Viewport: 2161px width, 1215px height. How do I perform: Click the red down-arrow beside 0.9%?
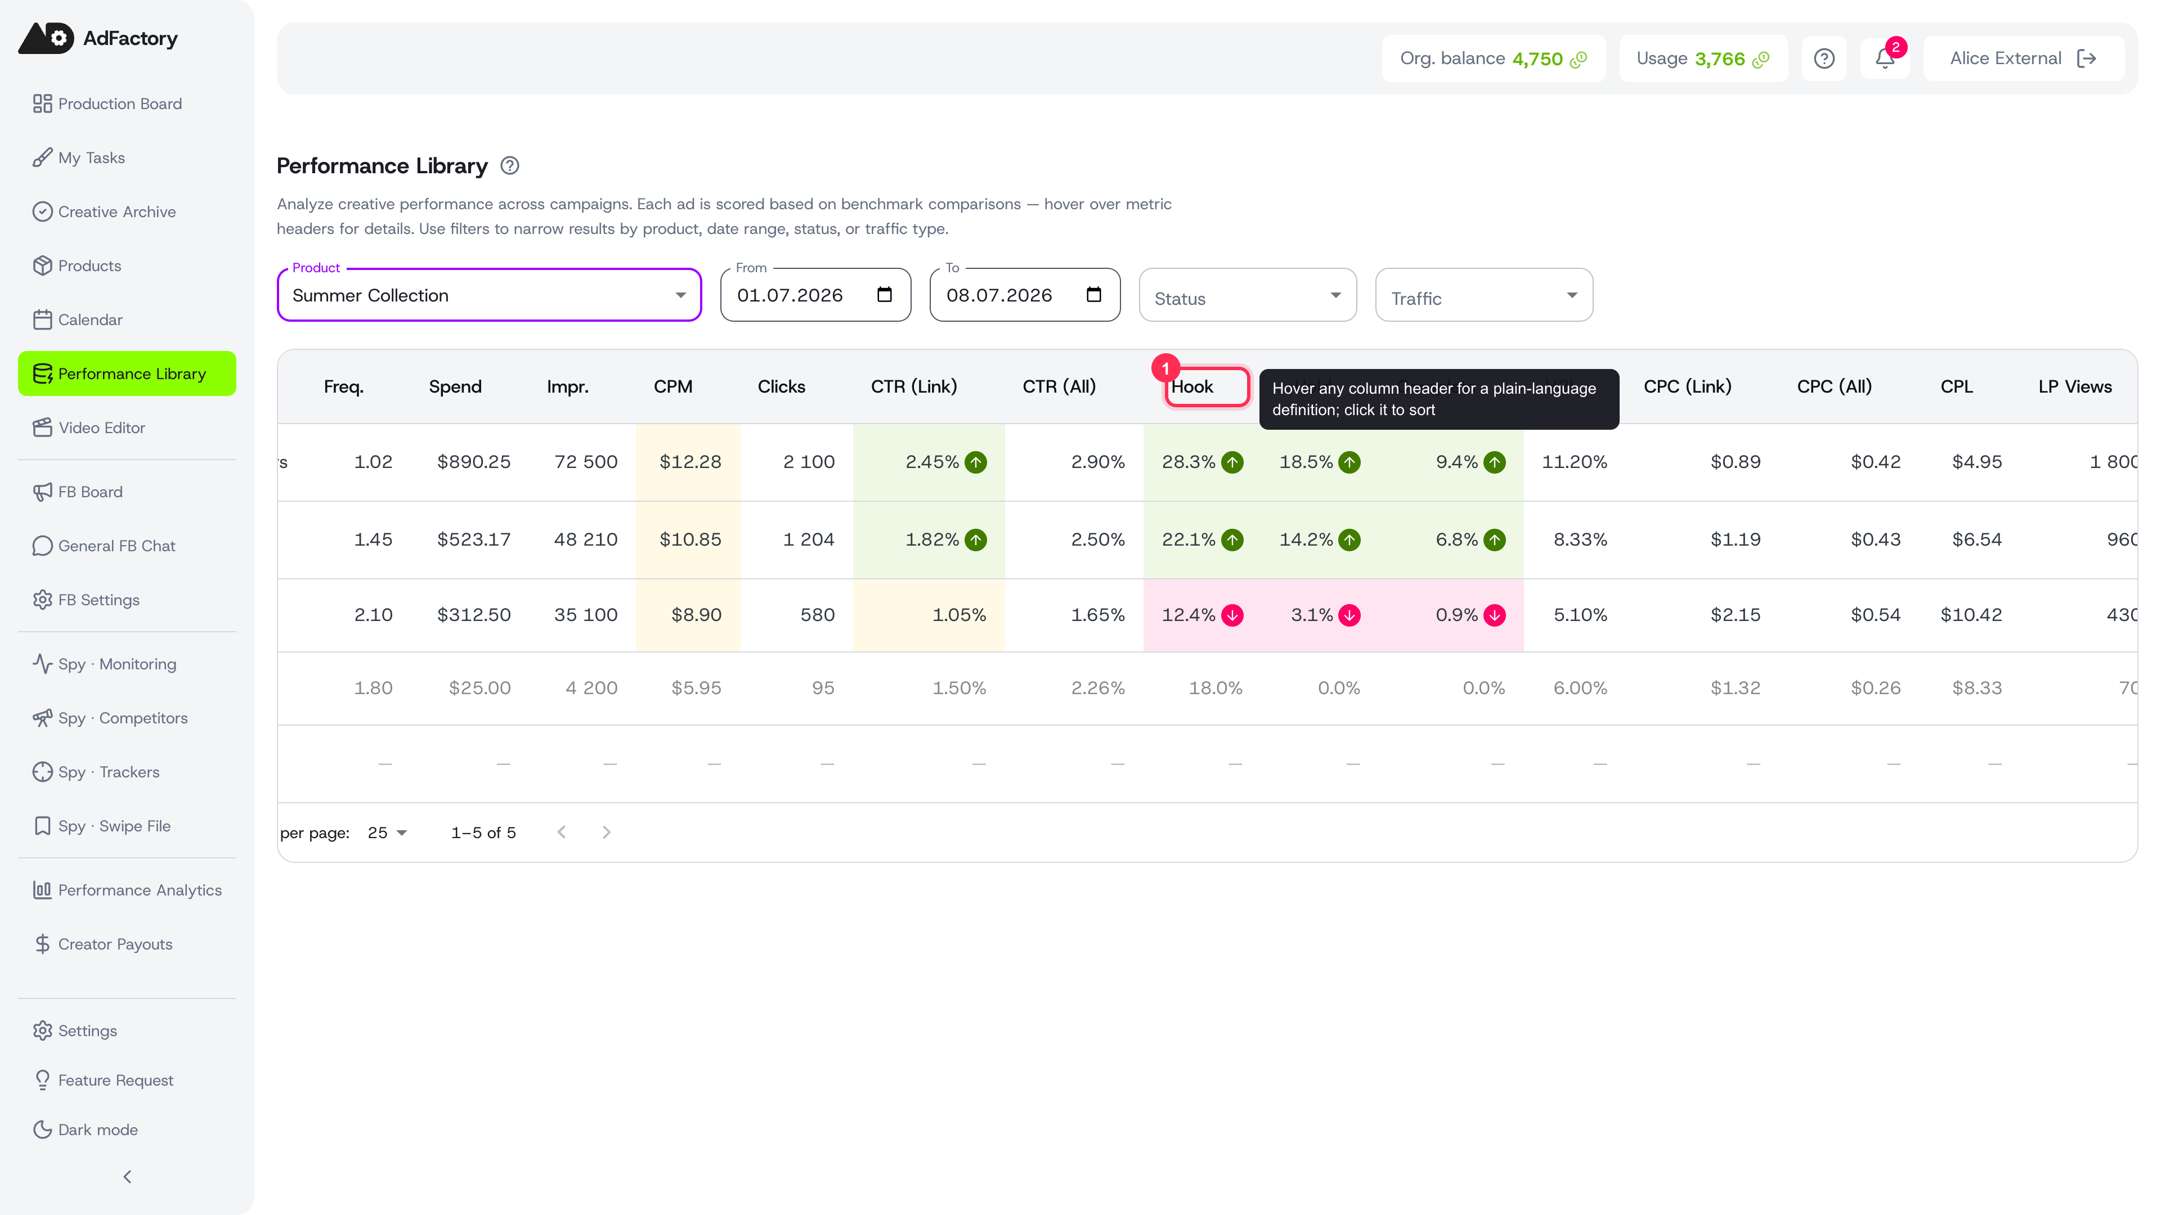coord(1494,615)
